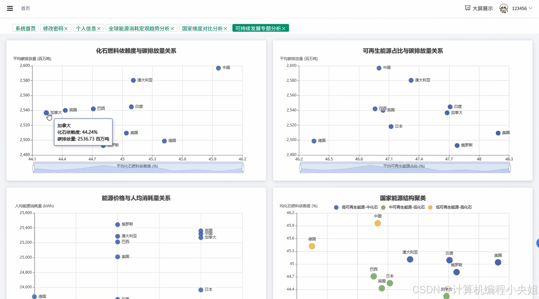539x299 pixels.
Task: Click the 澳大利亚 point in clustering chart
Action: click(410, 260)
